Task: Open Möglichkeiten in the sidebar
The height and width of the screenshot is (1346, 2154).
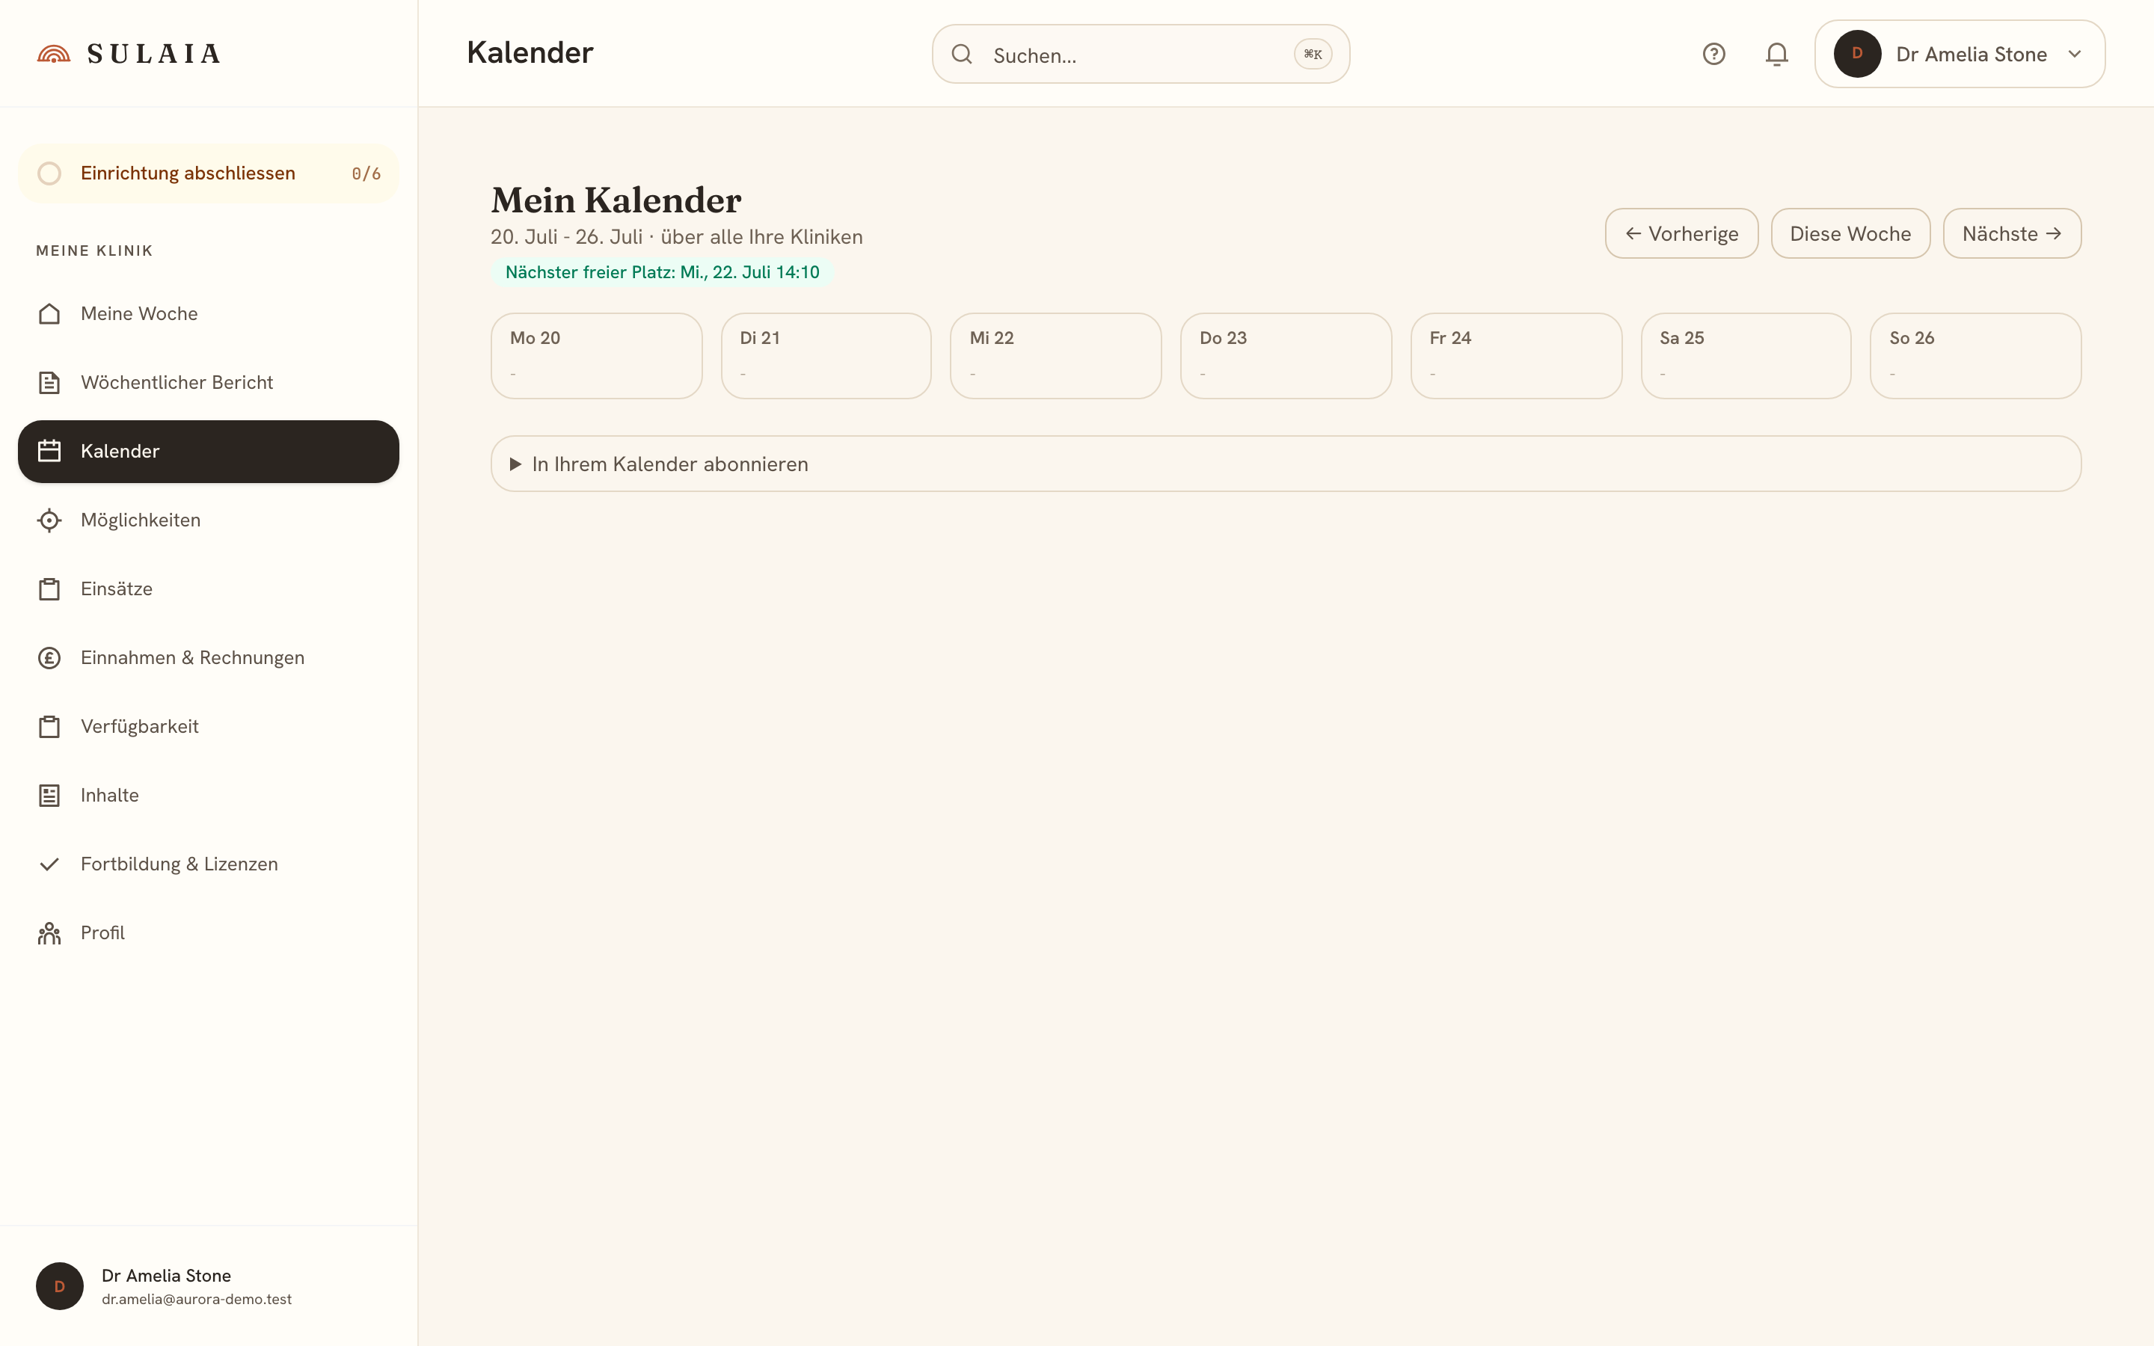Action: click(208, 520)
